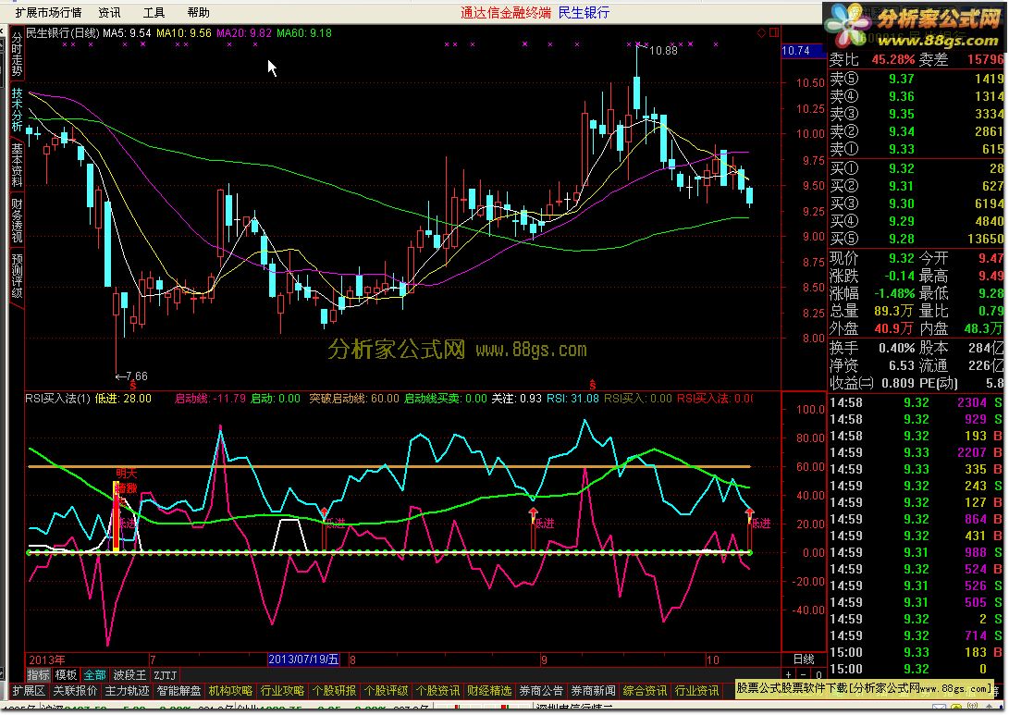Image resolution: width=1009 pixels, height=715 pixels.
Task: Open the 预测评级 side tab
Action: coord(16,276)
